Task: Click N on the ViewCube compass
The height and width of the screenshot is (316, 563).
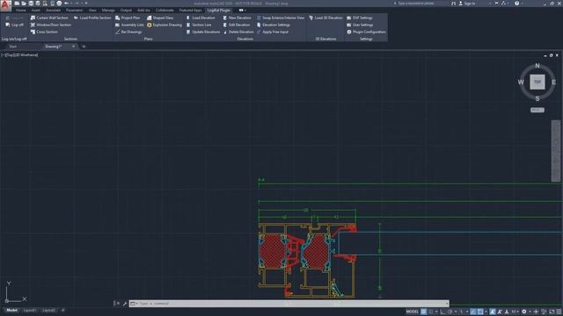Action: (537, 66)
